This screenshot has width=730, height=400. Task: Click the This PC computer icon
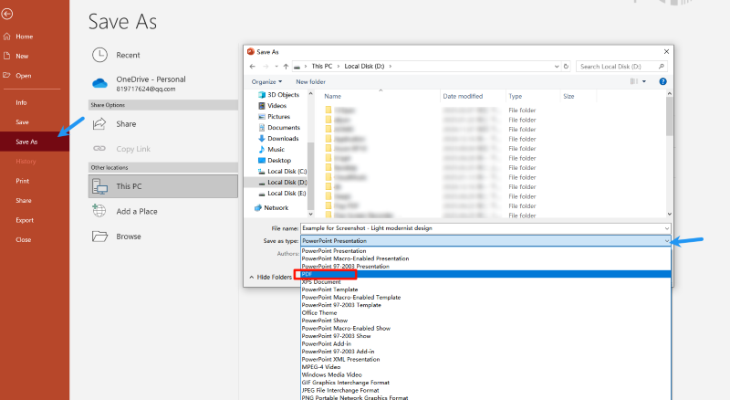99,186
